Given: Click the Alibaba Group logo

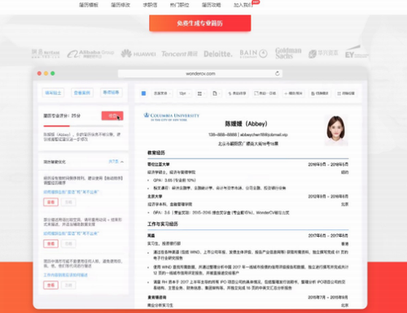Looking at the screenshot, I should pos(90,54).
